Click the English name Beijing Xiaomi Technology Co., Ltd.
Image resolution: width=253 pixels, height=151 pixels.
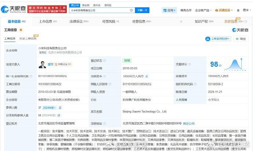[145, 112]
